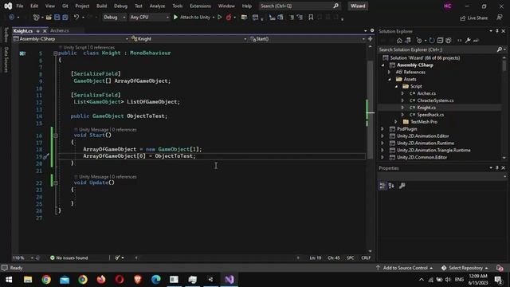Screen dimensions: 510x287
Task: Open the Knight type navigation dropdown
Action: [189, 39]
